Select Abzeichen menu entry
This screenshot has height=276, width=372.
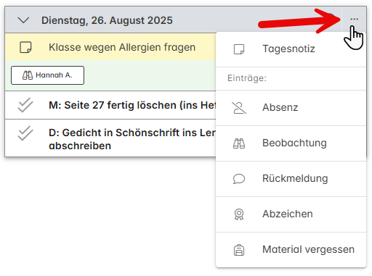(291, 214)
